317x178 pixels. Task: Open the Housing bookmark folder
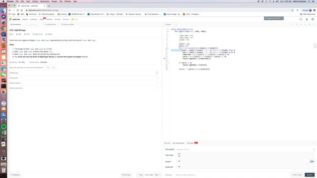[x=62, y=14]
